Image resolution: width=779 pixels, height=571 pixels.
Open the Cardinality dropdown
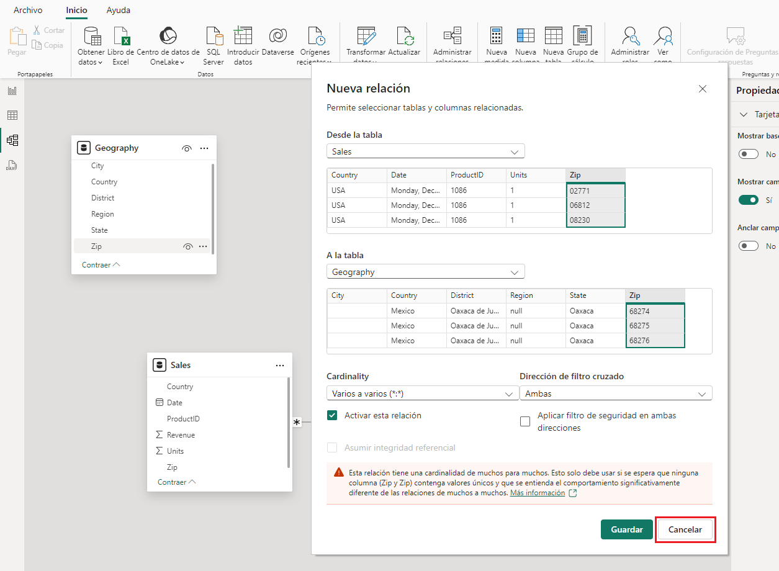coord(422,393)
